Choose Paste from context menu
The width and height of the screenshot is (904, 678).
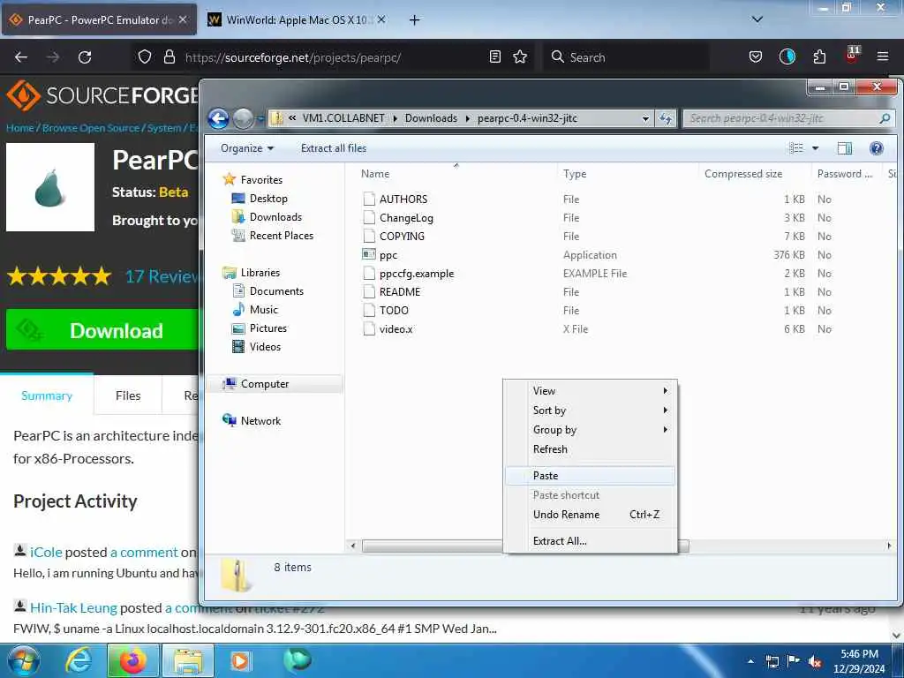[x=590, y=476]
